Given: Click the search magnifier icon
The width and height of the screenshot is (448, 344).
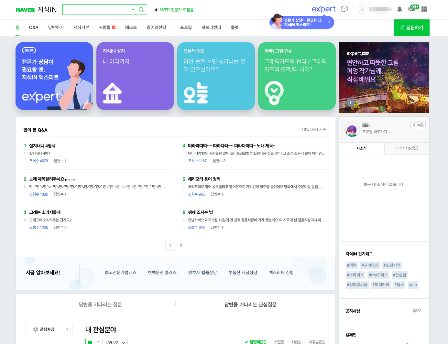Looking at the screenshot, I should pos(141,10).
